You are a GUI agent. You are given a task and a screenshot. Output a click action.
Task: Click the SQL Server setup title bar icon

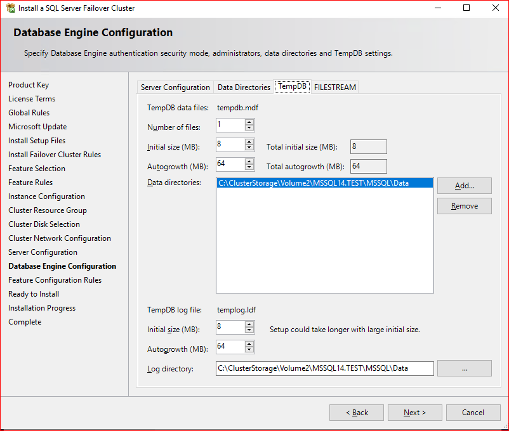(x=10, y=8)
